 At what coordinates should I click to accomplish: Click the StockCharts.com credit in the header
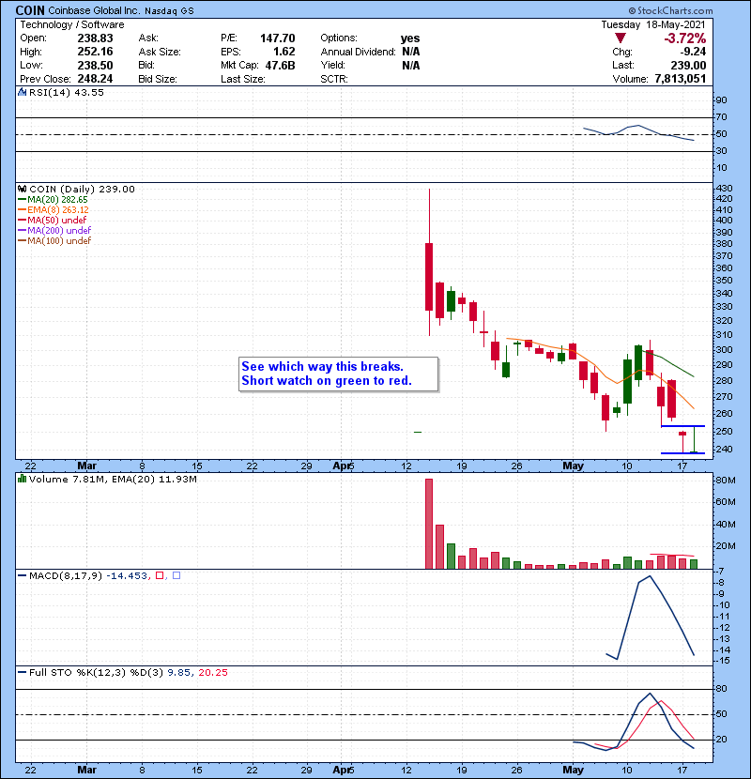coord(670,11)
